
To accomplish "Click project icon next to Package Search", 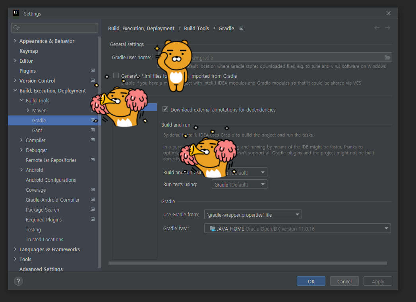I will [x=93, y=209].
